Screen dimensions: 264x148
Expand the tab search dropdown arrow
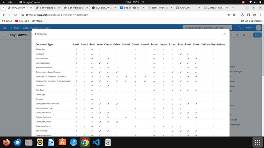pos(3,8)
